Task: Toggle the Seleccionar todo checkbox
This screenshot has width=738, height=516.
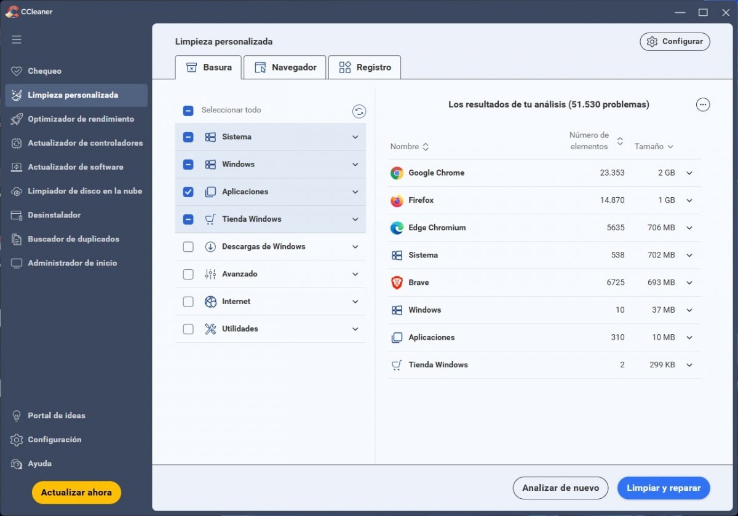Action: 188,111
